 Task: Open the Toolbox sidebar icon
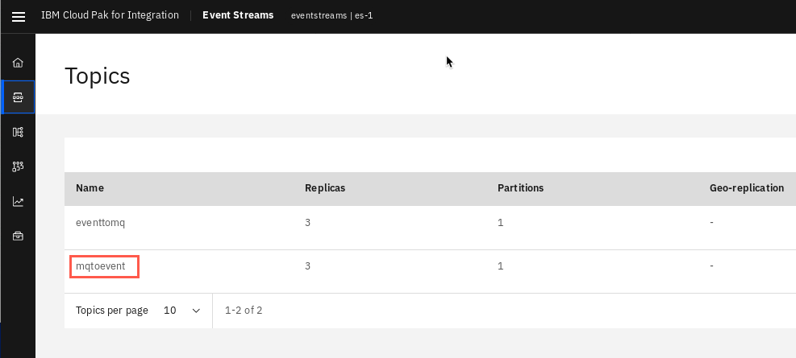pos(18,236)
